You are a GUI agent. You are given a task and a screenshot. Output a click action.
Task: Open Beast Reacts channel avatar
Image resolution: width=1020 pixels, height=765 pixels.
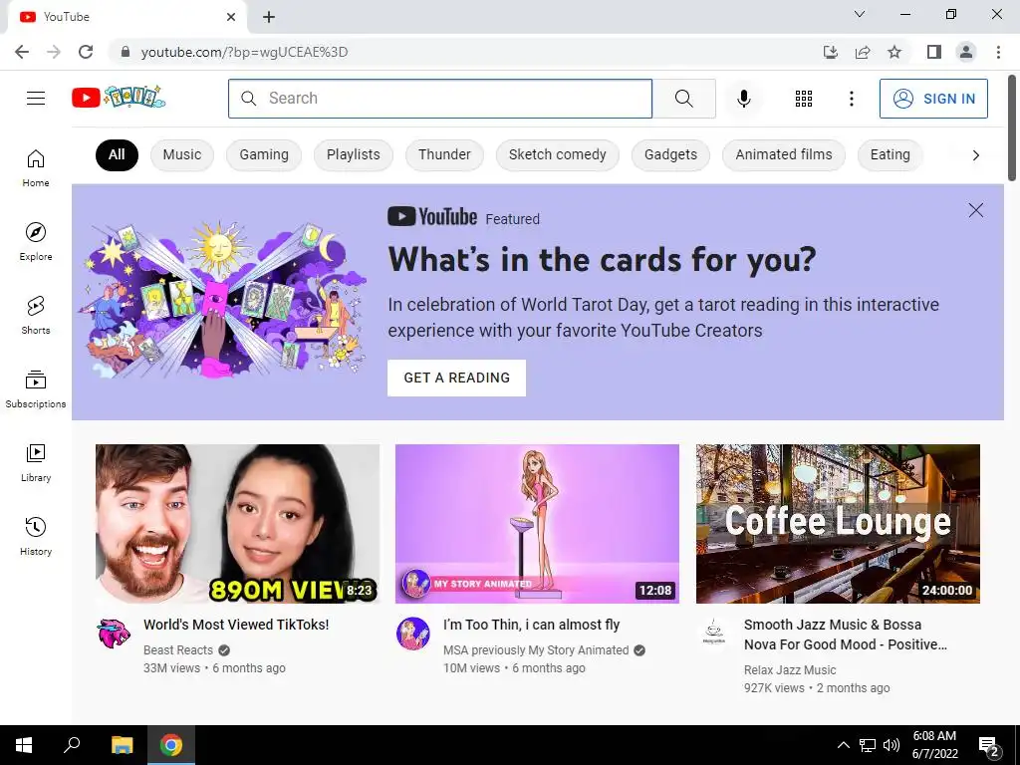[x=114, y=633]
